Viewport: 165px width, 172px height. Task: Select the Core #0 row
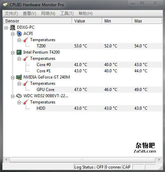(x=99, y=65)
